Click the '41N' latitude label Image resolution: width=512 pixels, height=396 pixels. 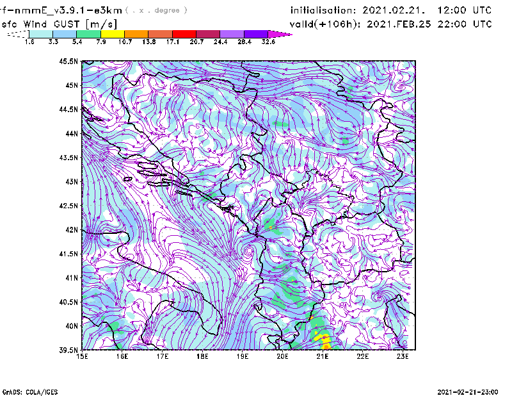coord(72,278)
